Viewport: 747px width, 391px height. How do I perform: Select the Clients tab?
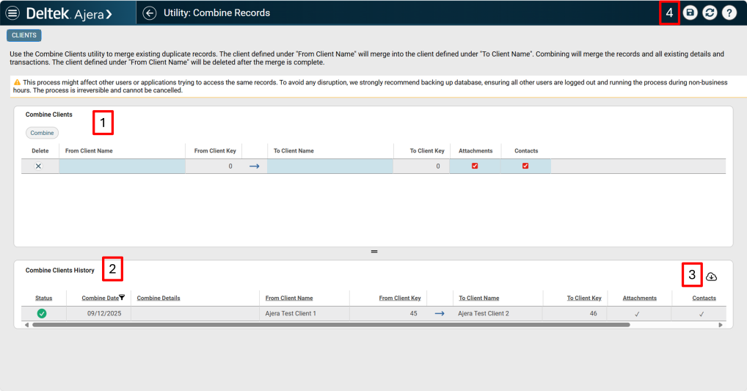coord(24,35)
